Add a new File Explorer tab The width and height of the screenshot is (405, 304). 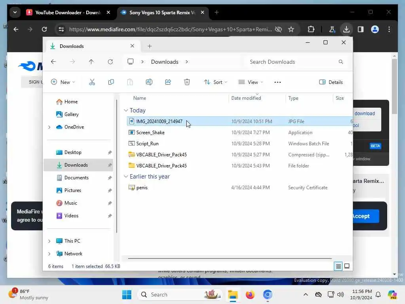(150, 46)
